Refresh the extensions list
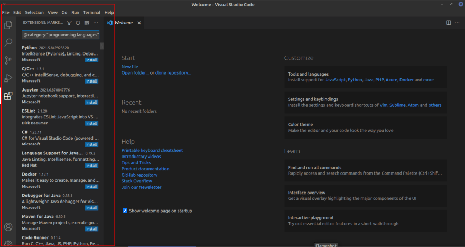The width and height of the screenshot is (465, 247). pyautogui.click(x=78, y=23)
